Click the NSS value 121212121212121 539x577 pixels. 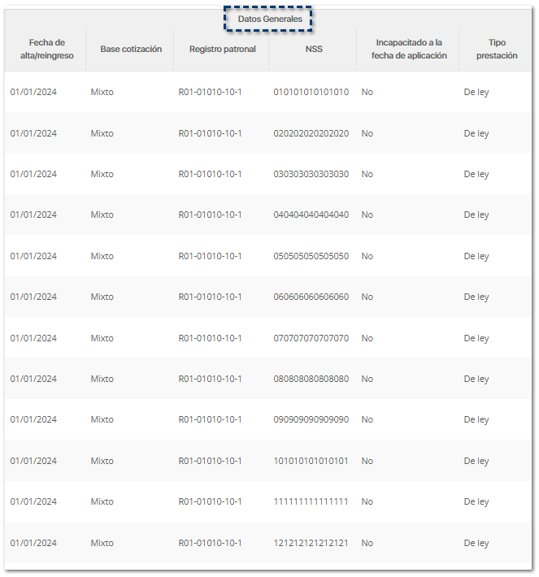click(x=311, y=543)
